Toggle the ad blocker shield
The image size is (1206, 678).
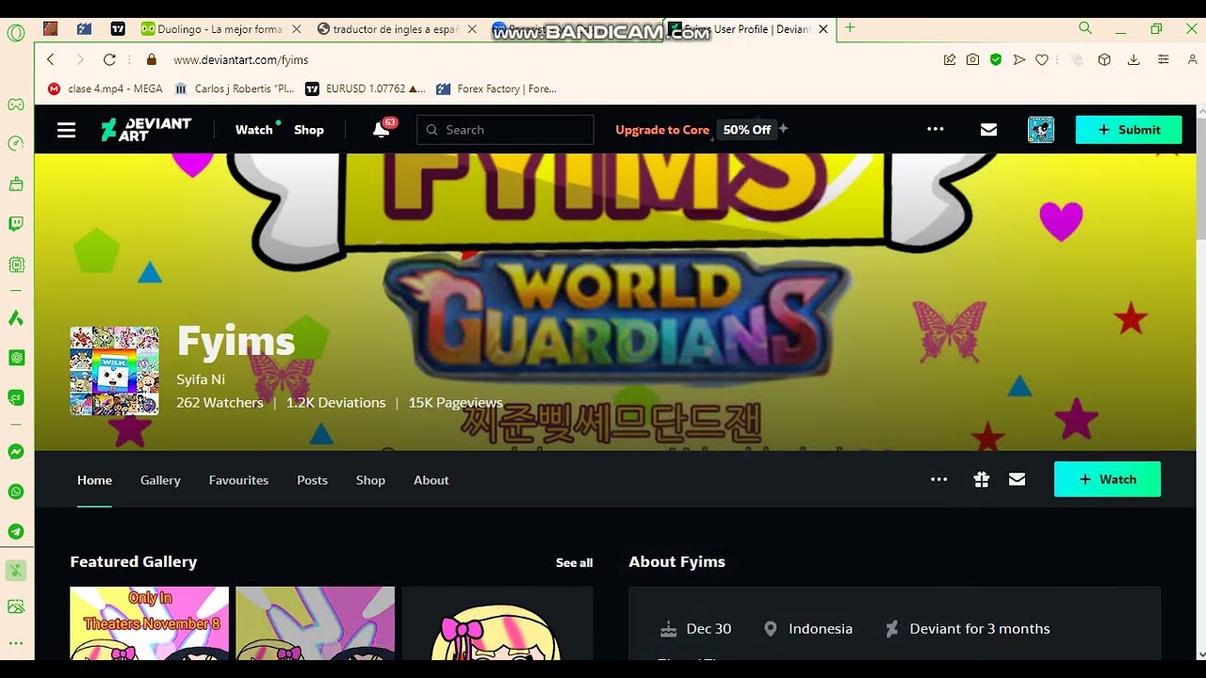pos(996,59)
